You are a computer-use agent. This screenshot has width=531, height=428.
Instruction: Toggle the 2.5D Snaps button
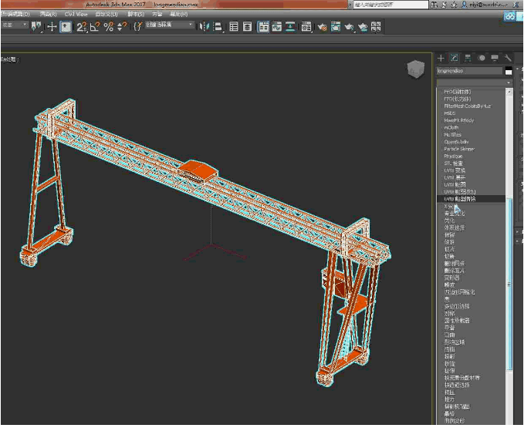[x=82, y=27]
